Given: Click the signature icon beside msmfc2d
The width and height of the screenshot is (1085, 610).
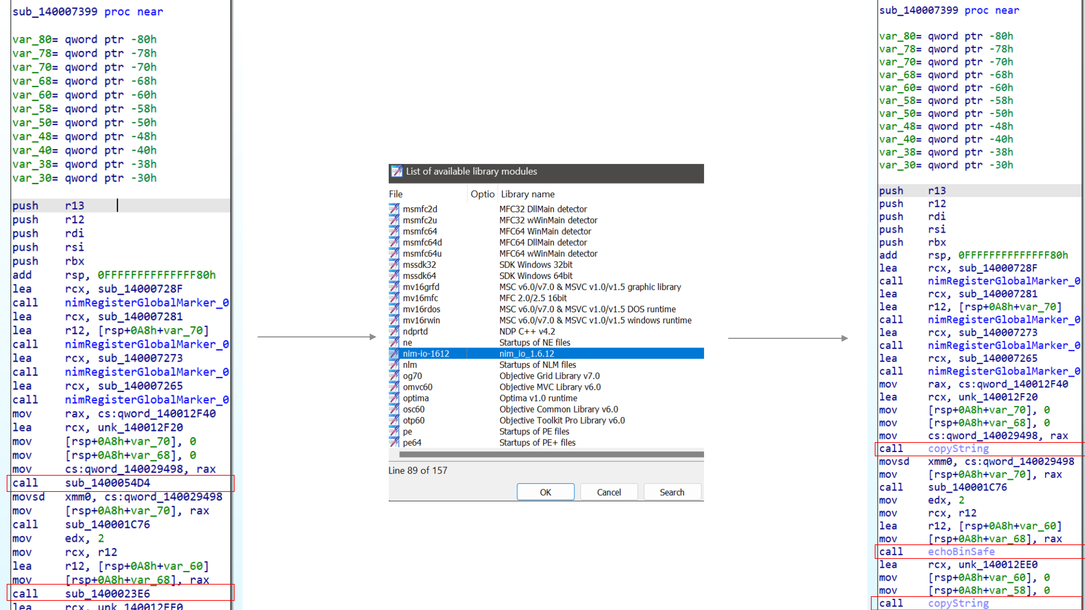Looking at the screenshot, I should pyautogui.click(x=394, y=209).
